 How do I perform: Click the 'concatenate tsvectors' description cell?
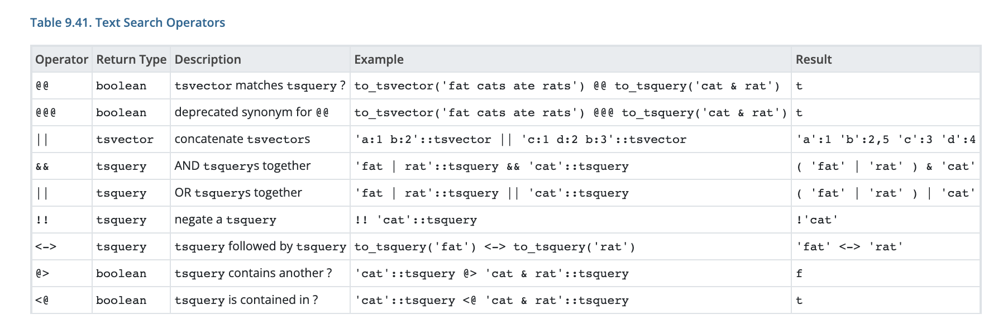[x=260, y=140]
